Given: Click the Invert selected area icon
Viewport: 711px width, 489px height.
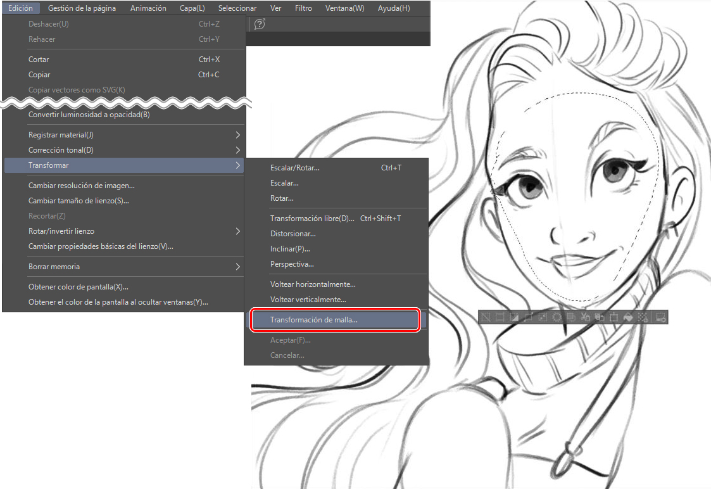Looking at the screenshot, I should 514,317.
